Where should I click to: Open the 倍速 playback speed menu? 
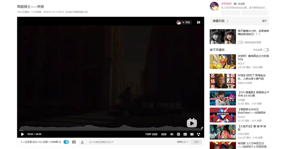pyautogui.click(x=164, y=134)
